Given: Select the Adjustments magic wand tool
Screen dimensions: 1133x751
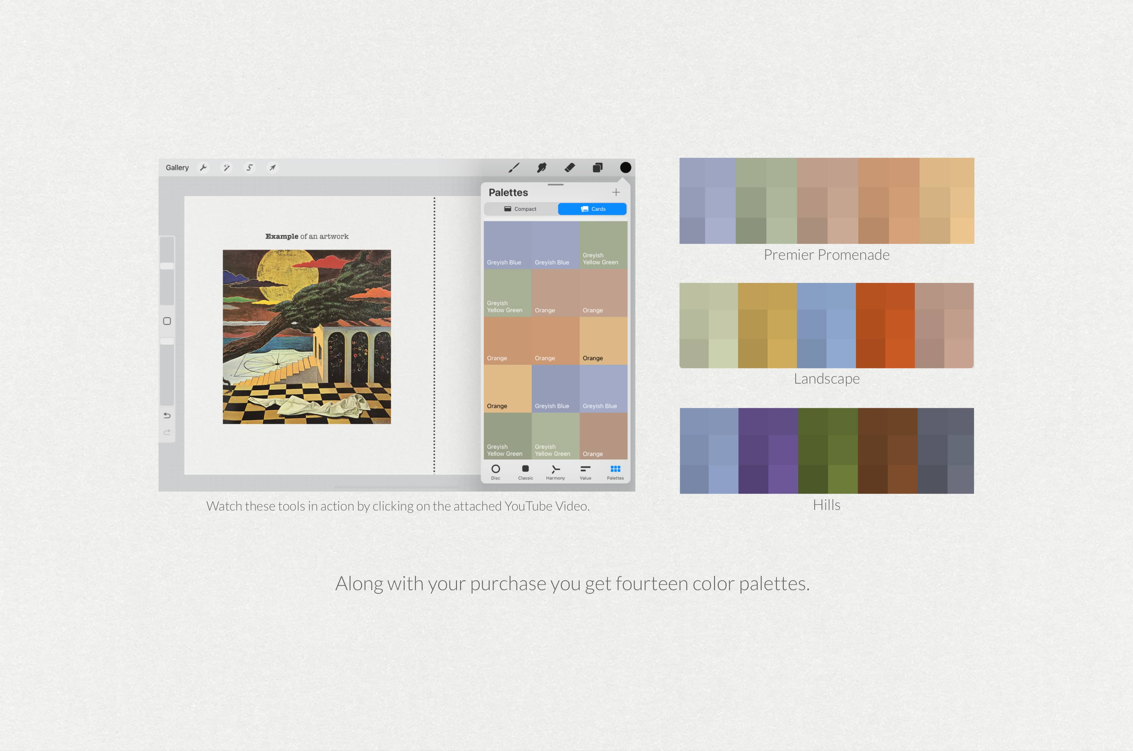Looking at the screenshot, I should click(x=226, y=167).
